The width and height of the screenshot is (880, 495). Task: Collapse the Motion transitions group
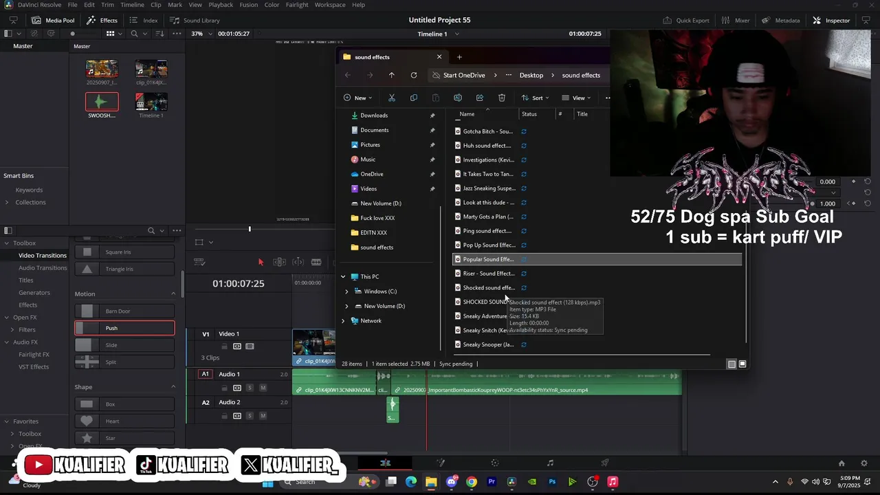coord(173,294)
